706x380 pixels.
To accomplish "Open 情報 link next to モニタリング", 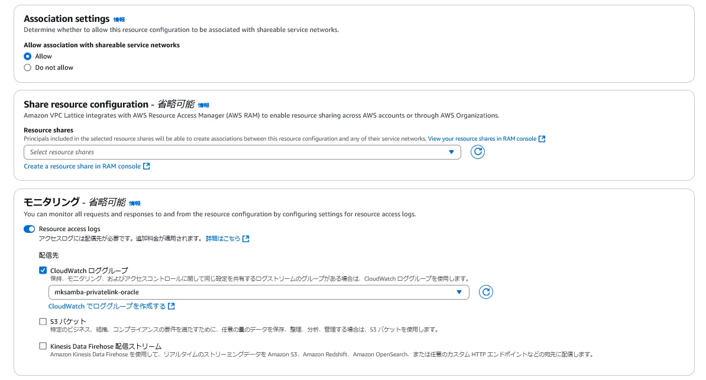I will (x=135, y=203).
